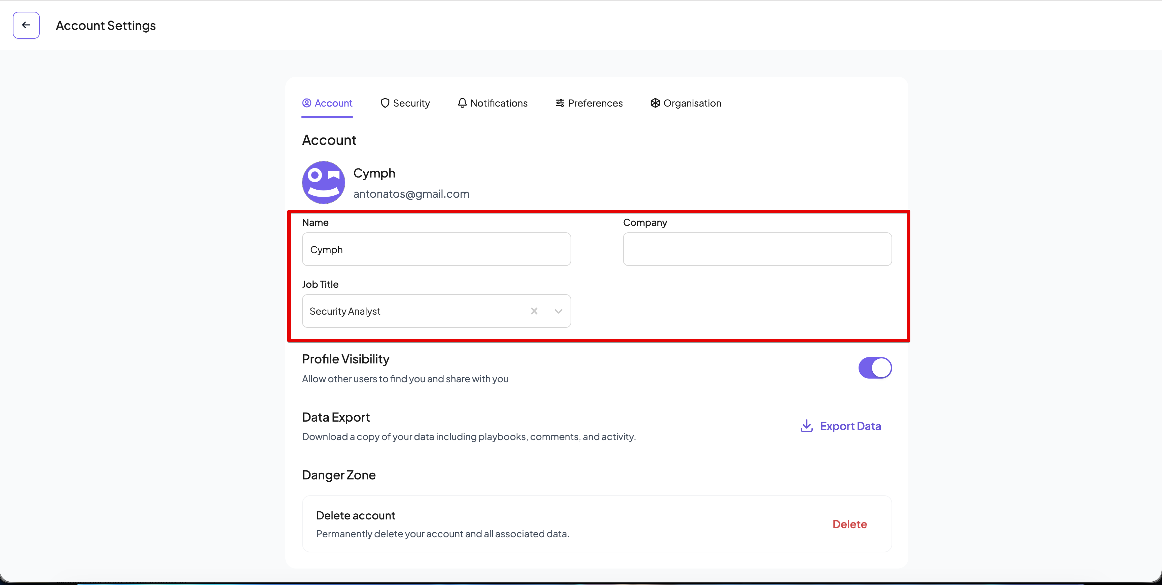Toggle the Profile Visibility switch

pos(875,368)
